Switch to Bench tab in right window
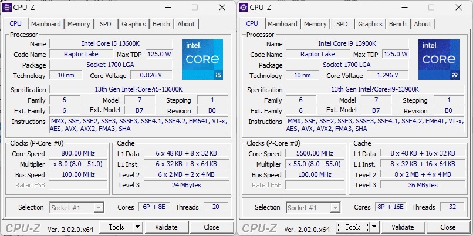The width and height of the screenshot is (473, 236). (x=397, y=24)
